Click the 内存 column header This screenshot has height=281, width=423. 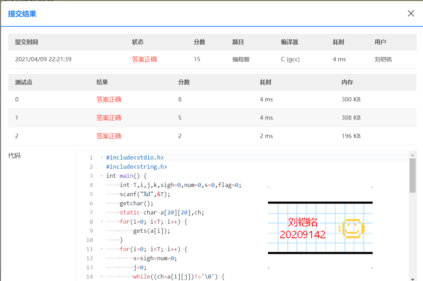click(347, 82)
